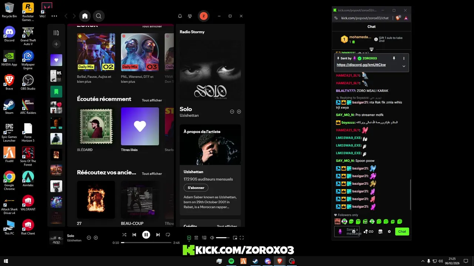Toggle repeat in the Spotify player
The image size is (474, 266).
point(168,235)
